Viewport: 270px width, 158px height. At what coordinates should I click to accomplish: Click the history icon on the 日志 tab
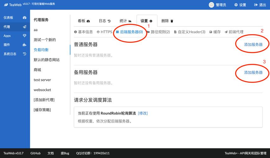109,21
